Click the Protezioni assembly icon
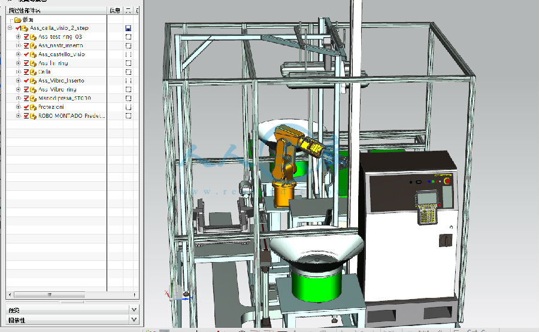The width and height of the screenshot is (539, 332). [33, 107]
